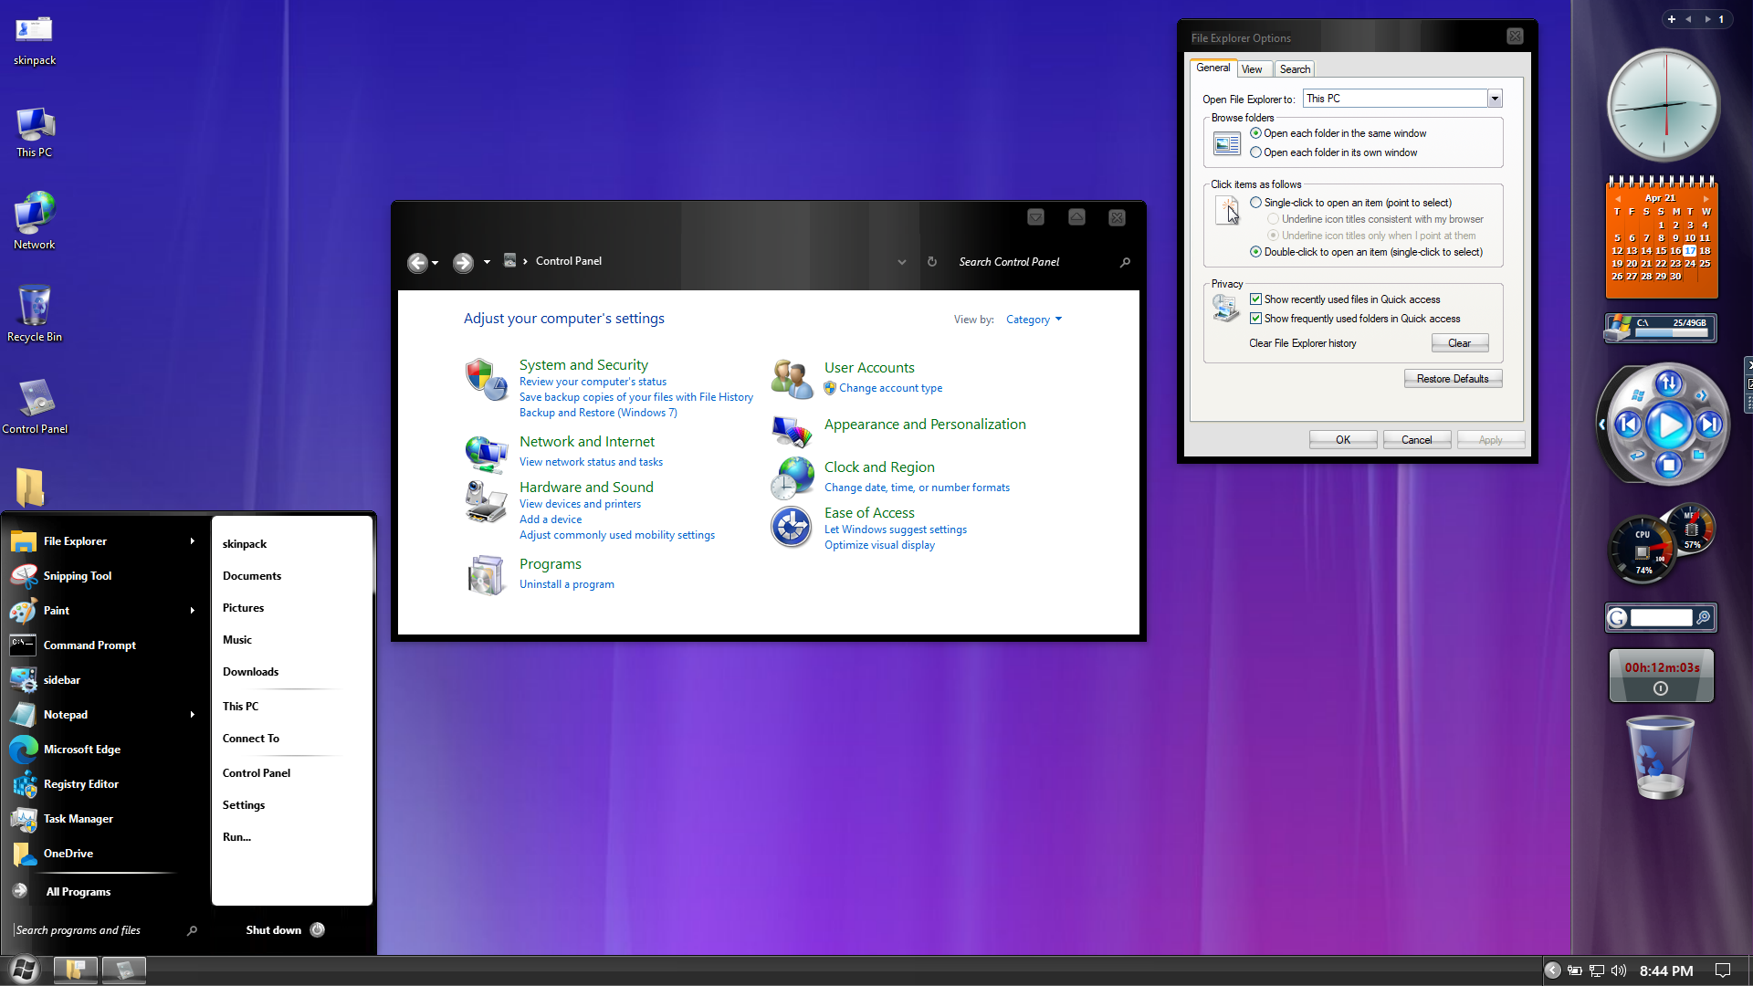Screen dimensions: 1753x986
Task: Open Snipping Tool from start menu
Action: 77,576
